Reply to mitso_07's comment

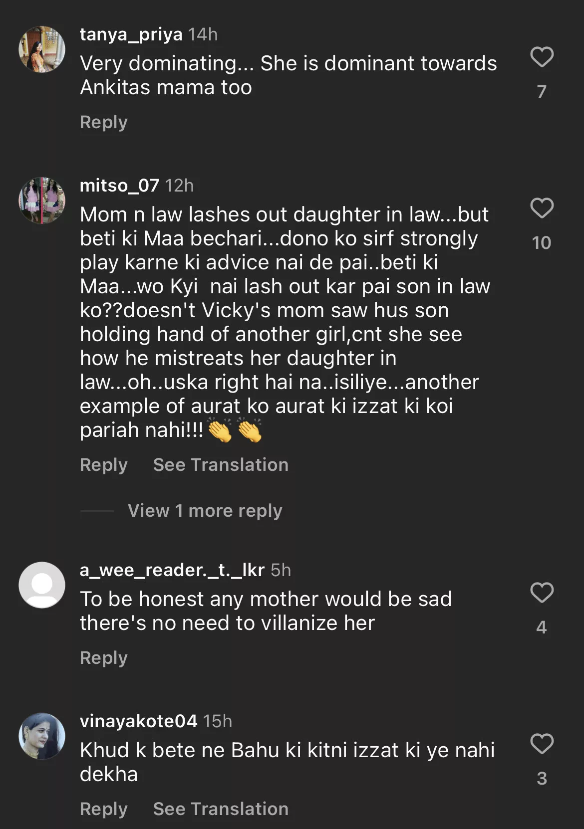104,465
